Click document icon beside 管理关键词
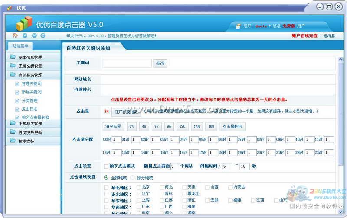 point(17,84)
